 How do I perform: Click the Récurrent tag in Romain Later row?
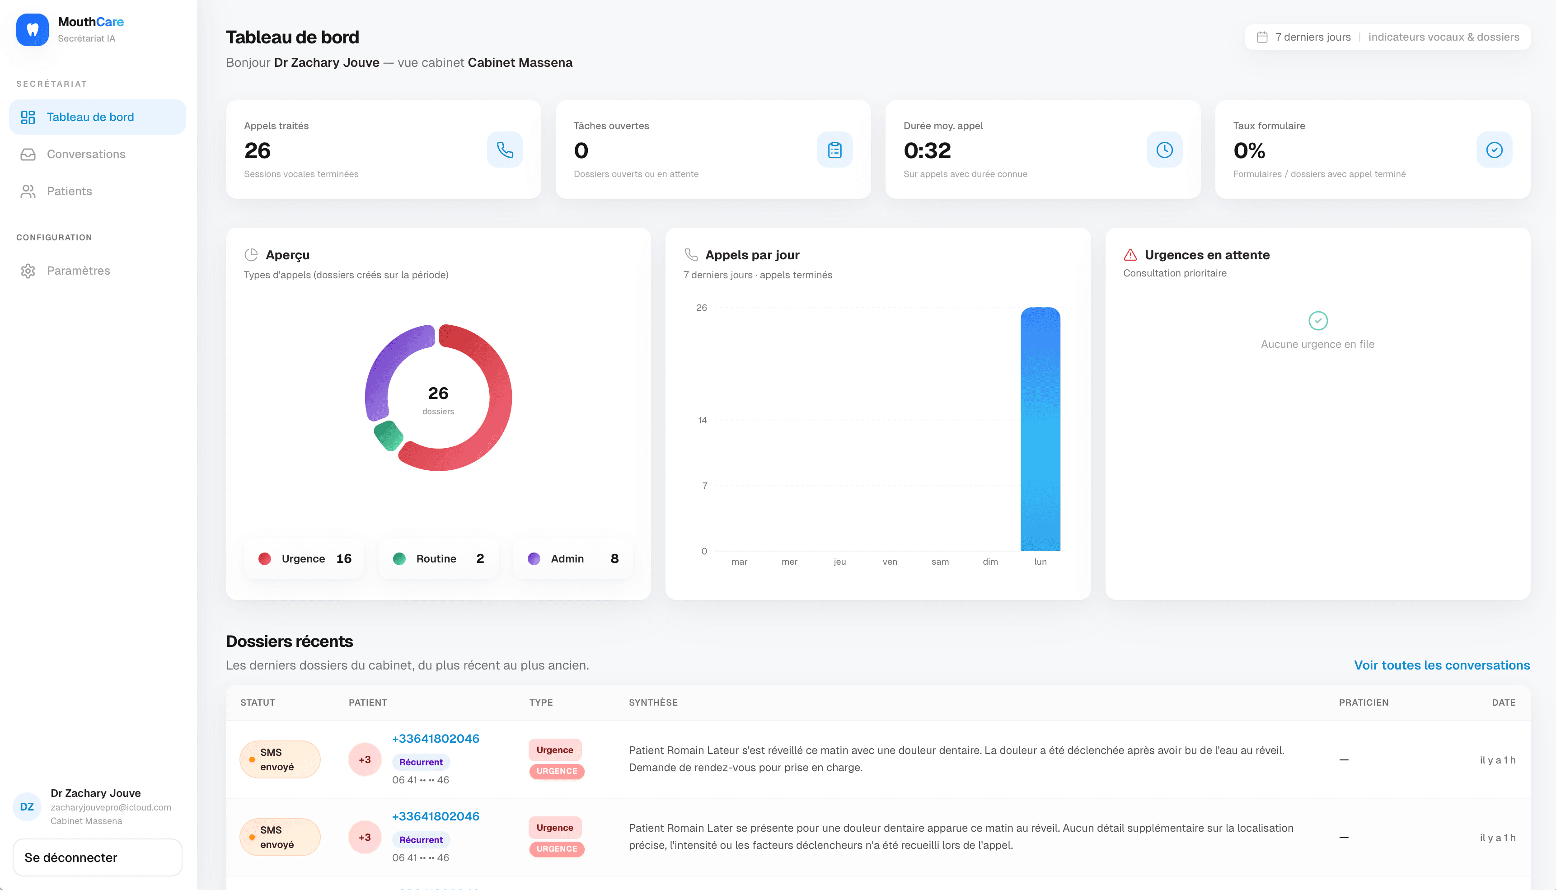(421, 840)
